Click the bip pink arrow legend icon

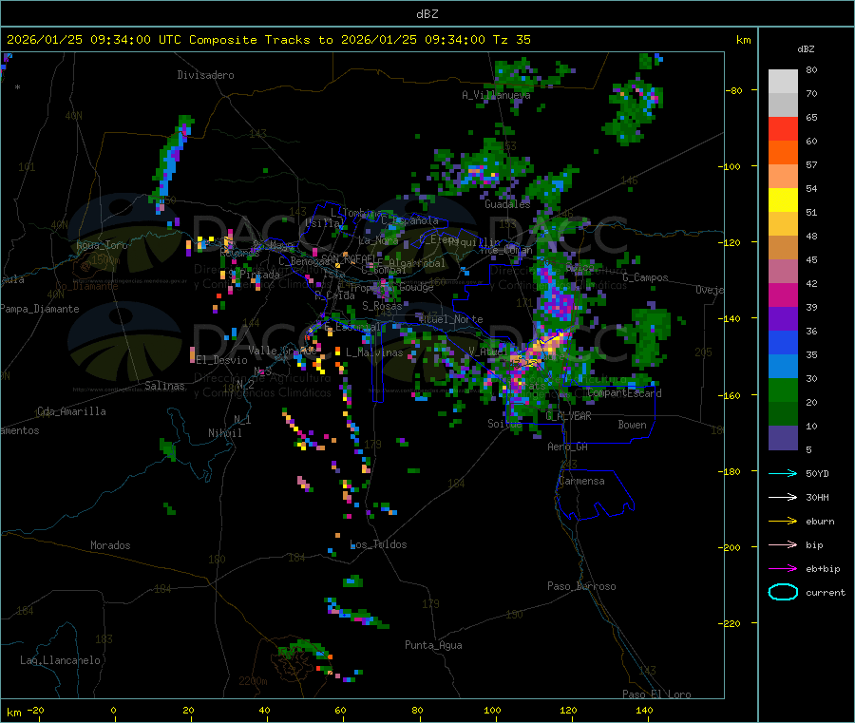click(x=783, y=544)
